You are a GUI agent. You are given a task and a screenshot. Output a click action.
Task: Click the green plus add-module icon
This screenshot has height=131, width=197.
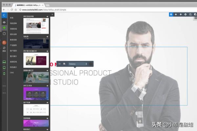(4, 28)
